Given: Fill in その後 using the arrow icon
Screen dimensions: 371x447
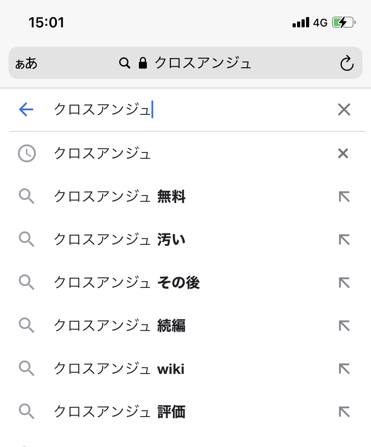Looking at the screenshot, I should pos(344,283).
